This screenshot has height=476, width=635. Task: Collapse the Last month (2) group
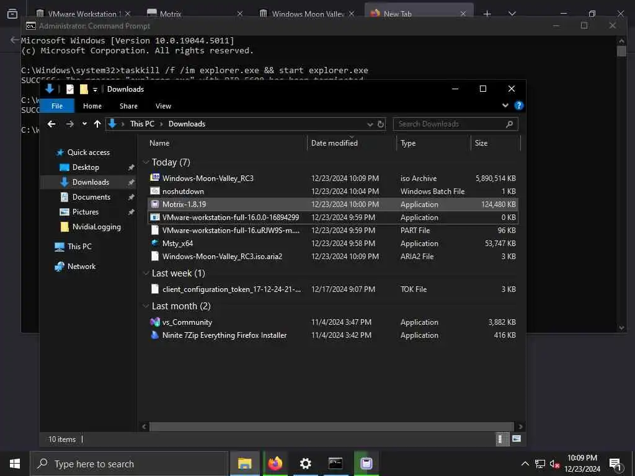(146, 306)
